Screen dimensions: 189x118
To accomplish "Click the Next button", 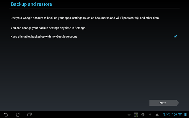I will (x=164, y=103).
